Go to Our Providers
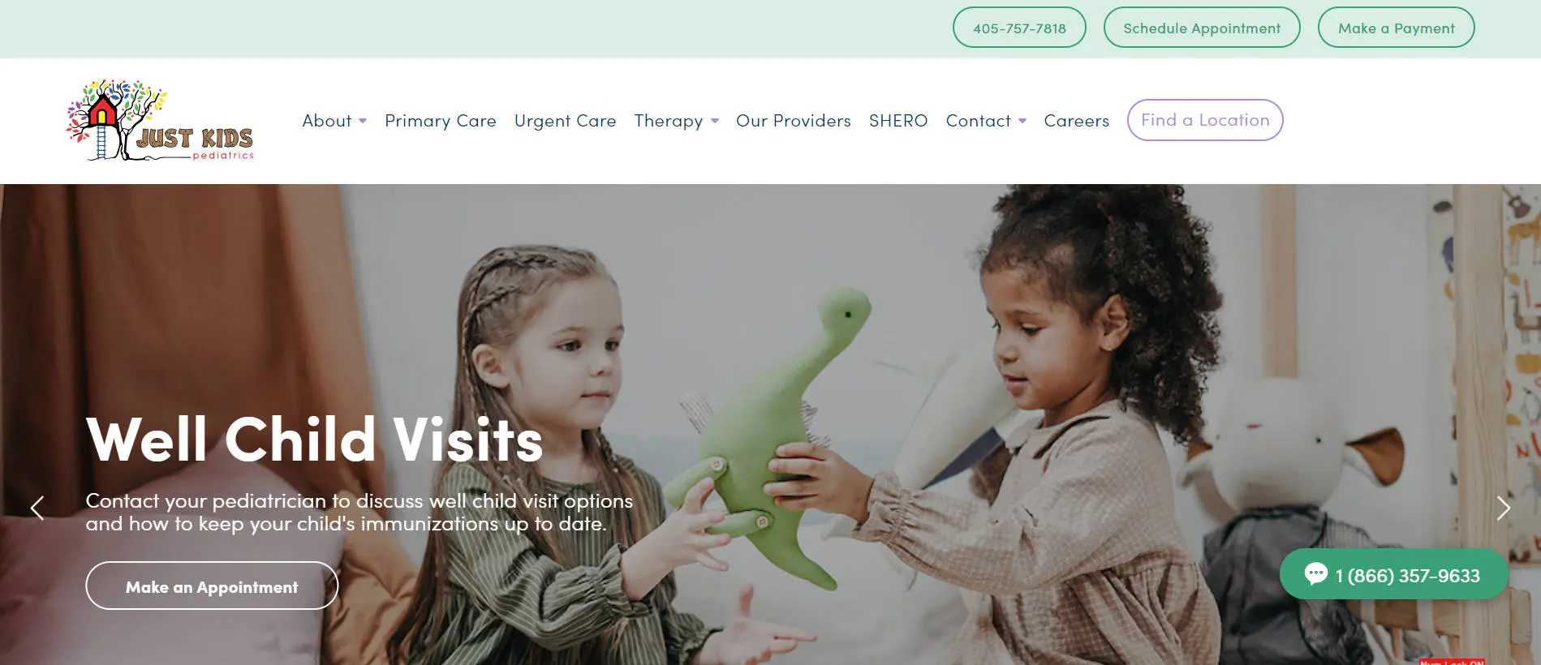The width and height of the screenshot is (1541, 665). coord(793,120)
